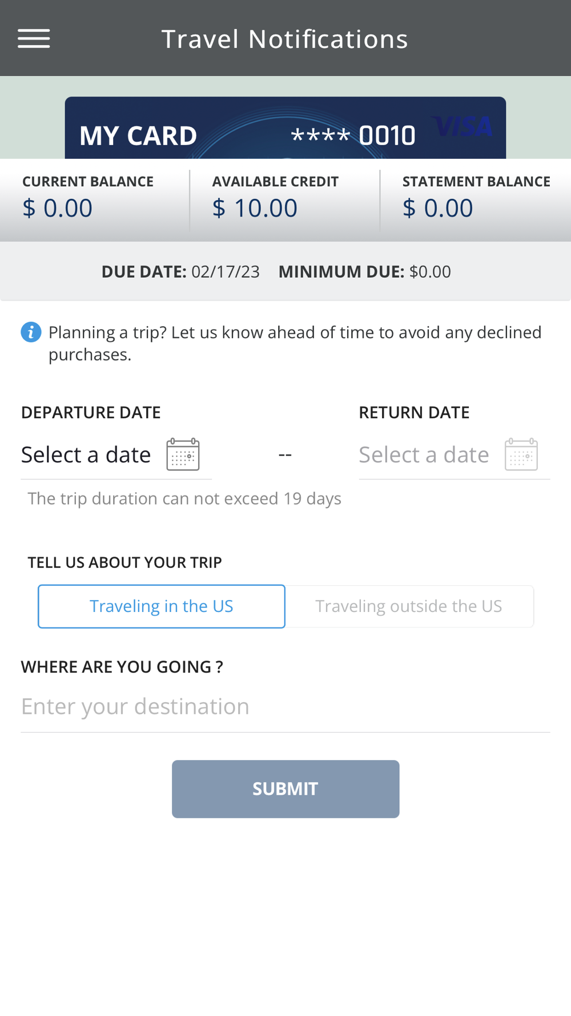Click the return Select a date field
Image resolution: width=571 pixels, height=1016 pixels.
(x=454, y=455)
